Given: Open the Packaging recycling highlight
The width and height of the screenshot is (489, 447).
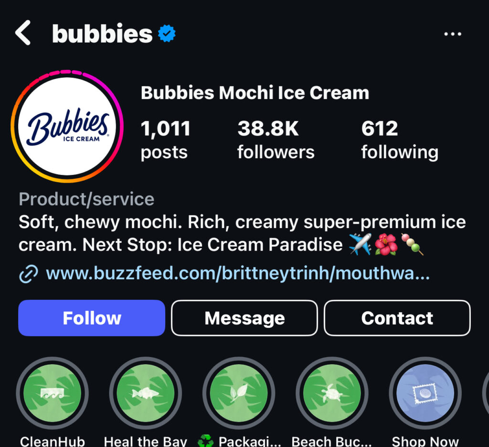Looking at the screenshot, I should click(x=239, y=393).
